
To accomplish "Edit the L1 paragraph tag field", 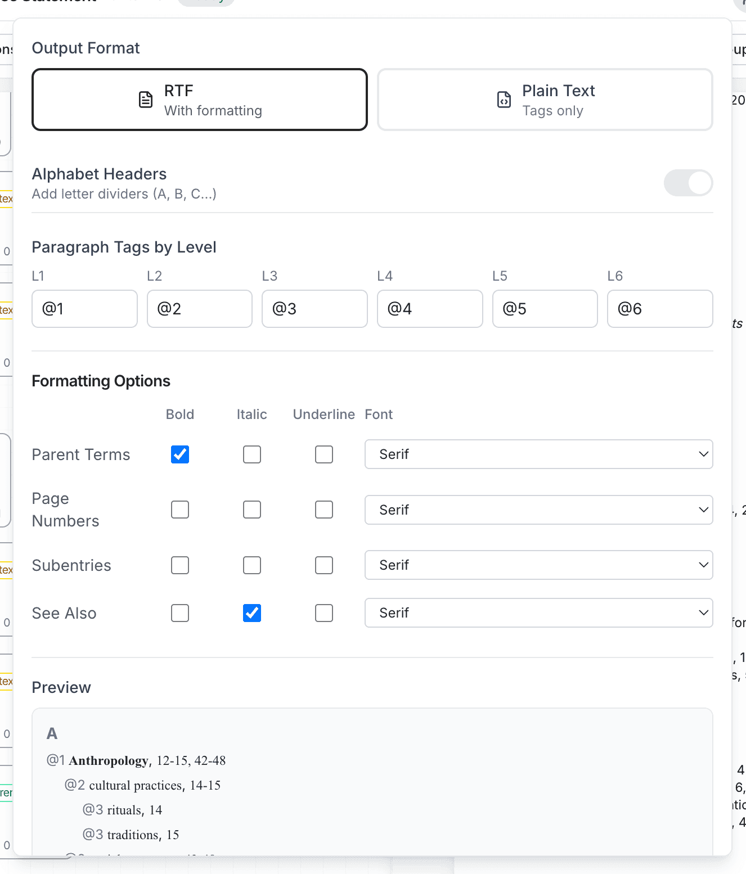I will 84,309.
